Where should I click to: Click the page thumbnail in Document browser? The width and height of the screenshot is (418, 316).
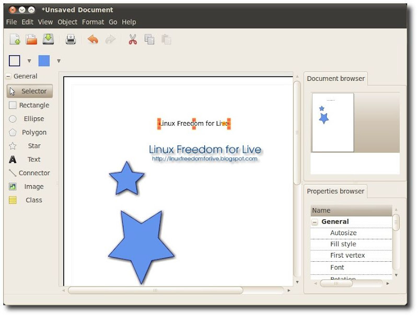[333, 123]
